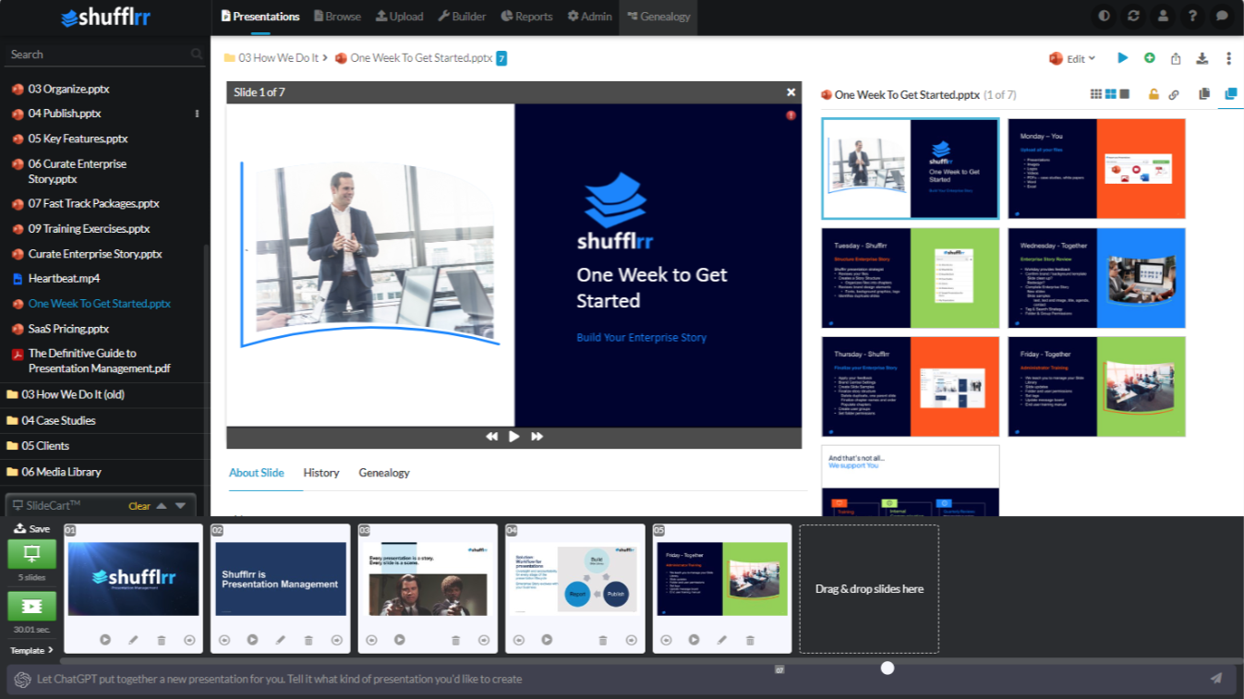Viewport: 1244px width, 699px height.
Task: Open the chat bubble icon in header
Action: coord(1223,16)
